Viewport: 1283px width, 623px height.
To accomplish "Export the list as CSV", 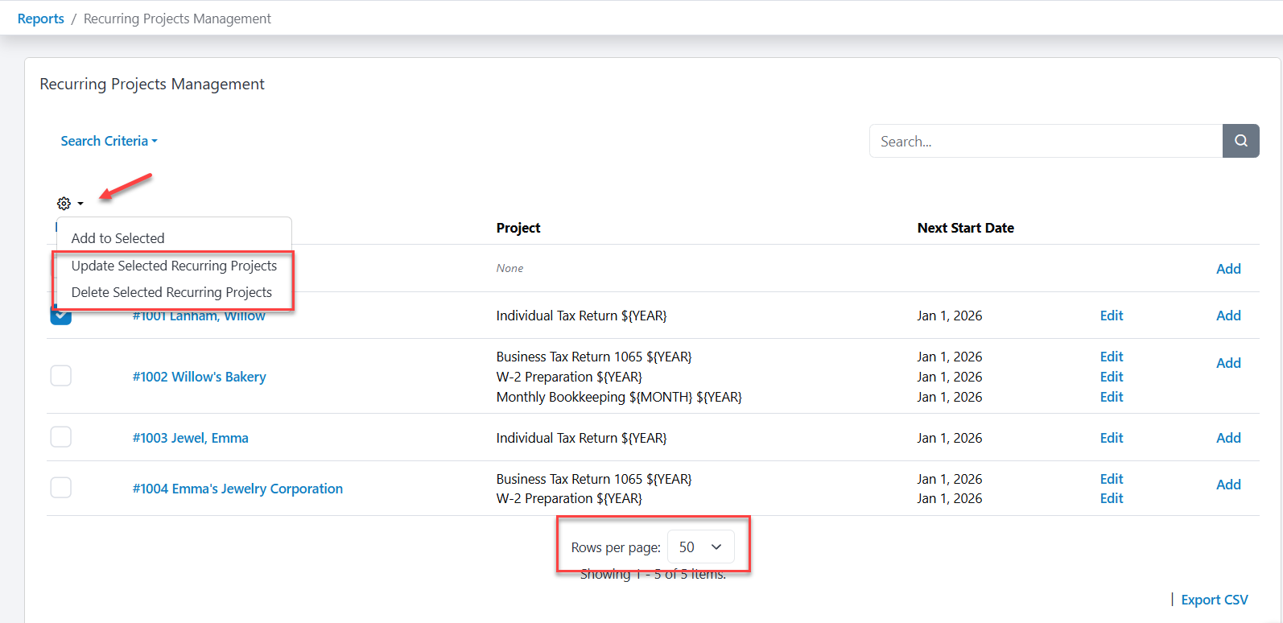I will pos(1215,600).
